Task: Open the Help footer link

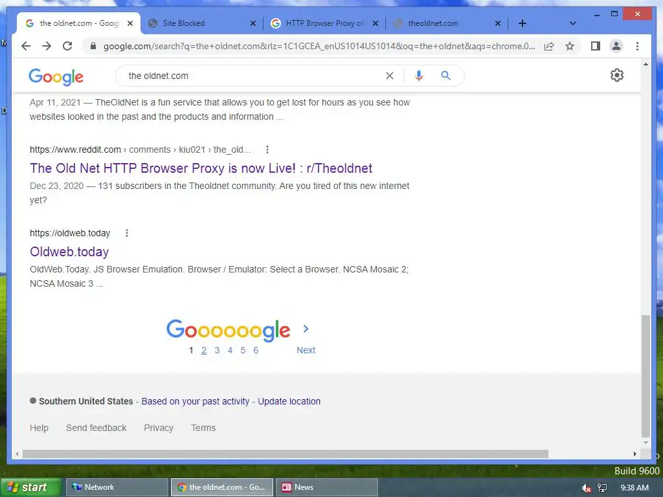Action: point(39,428)
